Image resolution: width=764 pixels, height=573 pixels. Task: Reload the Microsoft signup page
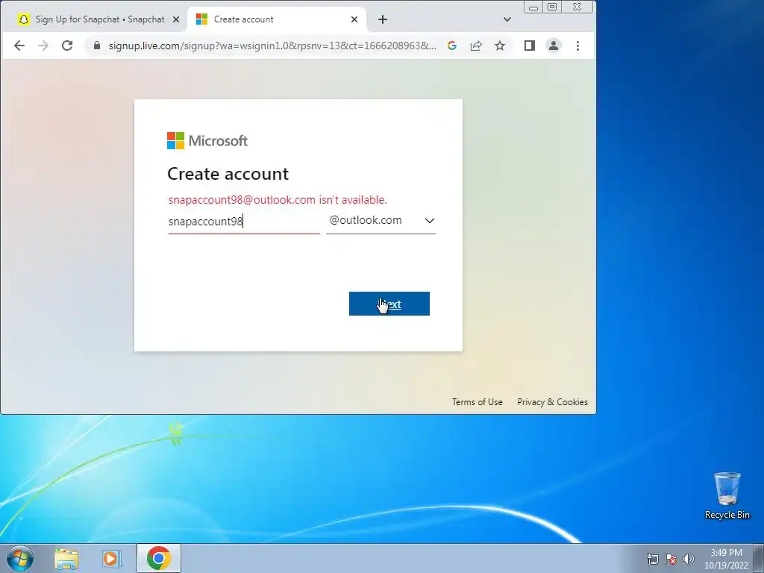pyautogui.click(x=67, y=46)
